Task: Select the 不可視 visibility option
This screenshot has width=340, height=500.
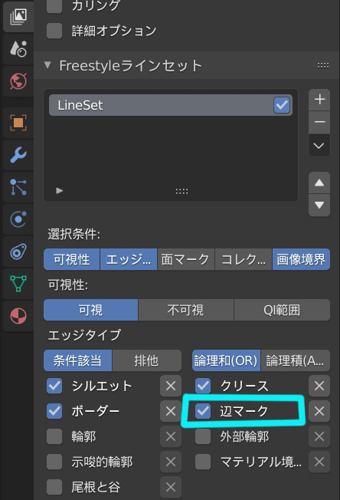Action: (x=186, y=310)
